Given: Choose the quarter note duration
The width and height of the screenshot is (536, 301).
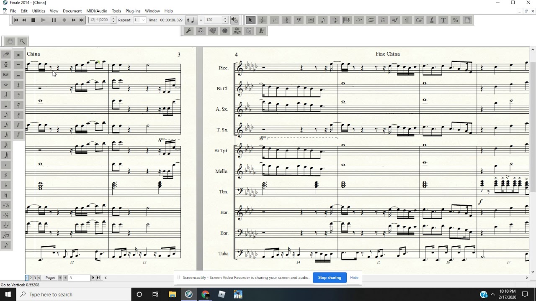Looking at the screenshot, I should (6, 105).
